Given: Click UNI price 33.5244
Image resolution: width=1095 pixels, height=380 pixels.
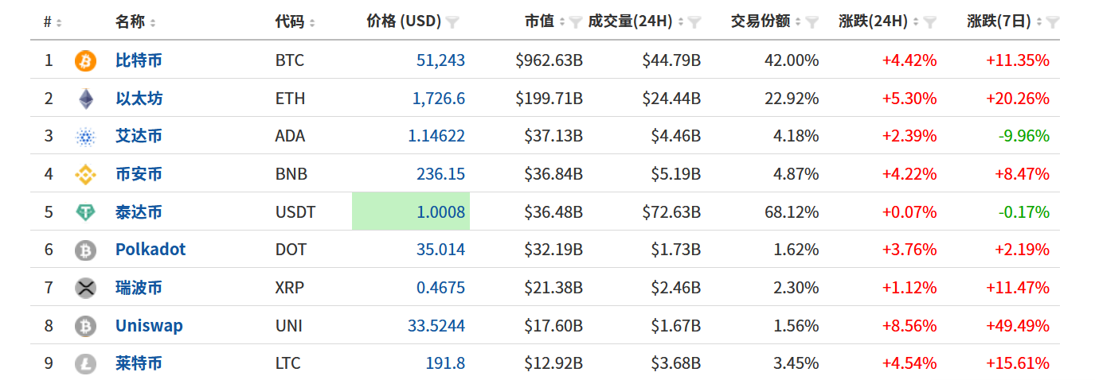Looking at the screenshot, I should point(436,326).
